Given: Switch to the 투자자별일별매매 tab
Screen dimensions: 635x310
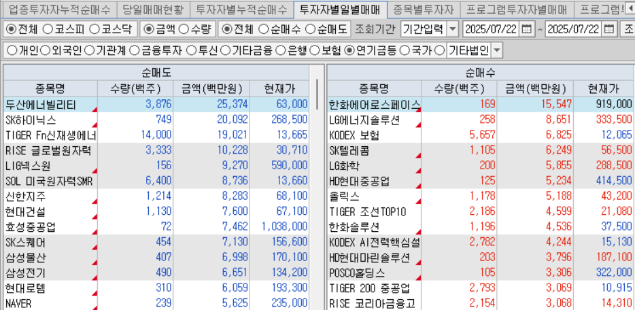Looking at the screenshot, I should pyautogui.click(x=340, y=9).
